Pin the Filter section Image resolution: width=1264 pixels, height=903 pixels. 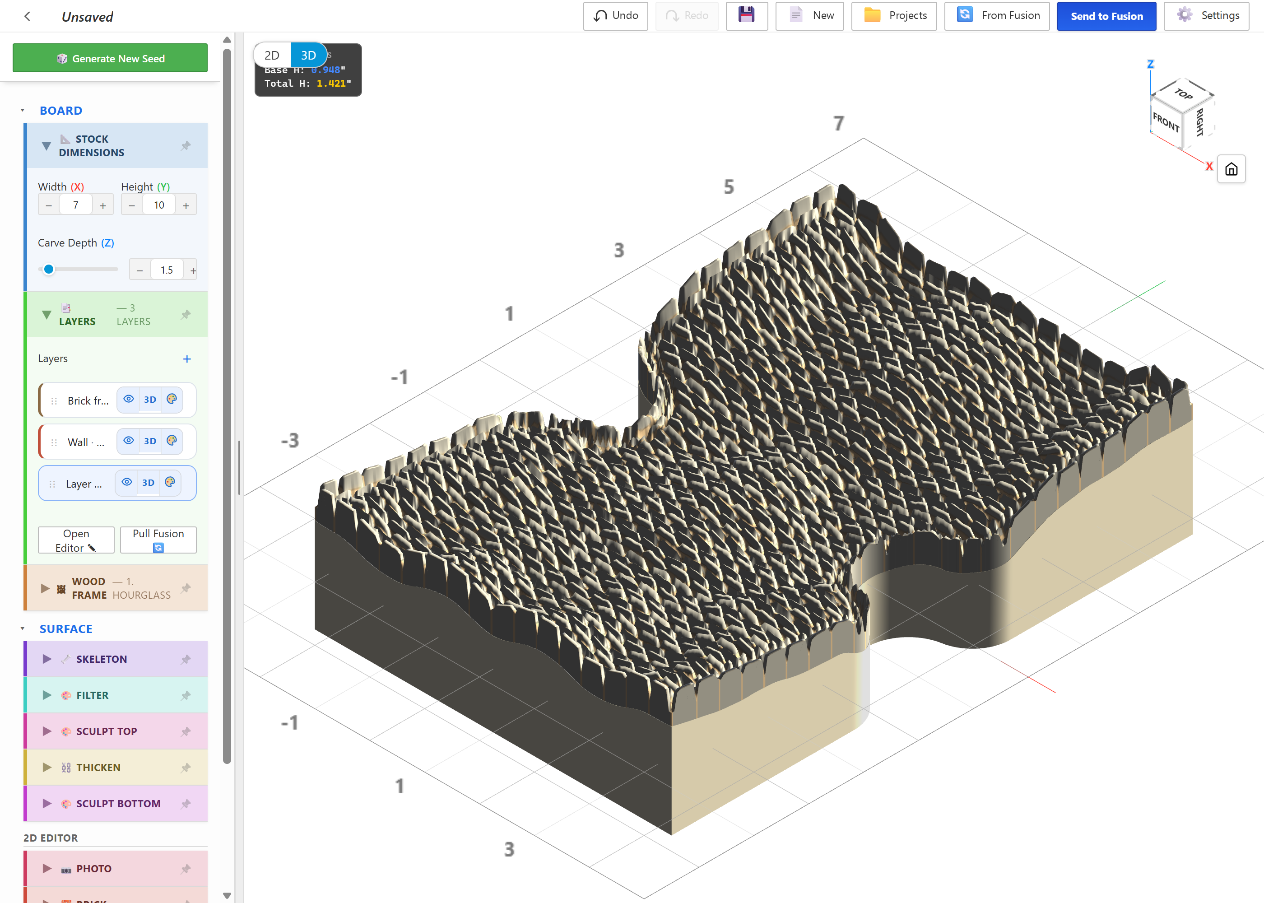click(x=186, y=696)
